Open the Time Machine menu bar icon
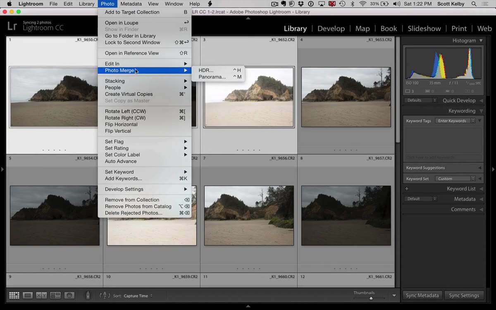Screen dimensions: 496x310 [342, 4]
